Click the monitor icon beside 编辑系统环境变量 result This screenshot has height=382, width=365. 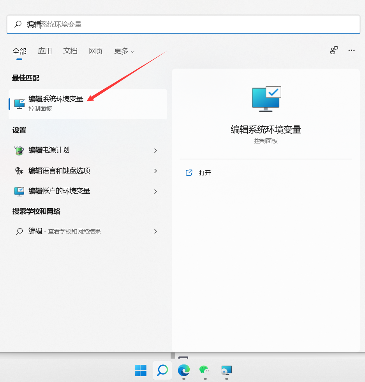point(19,104)
